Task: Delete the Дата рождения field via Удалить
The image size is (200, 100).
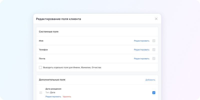Action: pos(67,96)
